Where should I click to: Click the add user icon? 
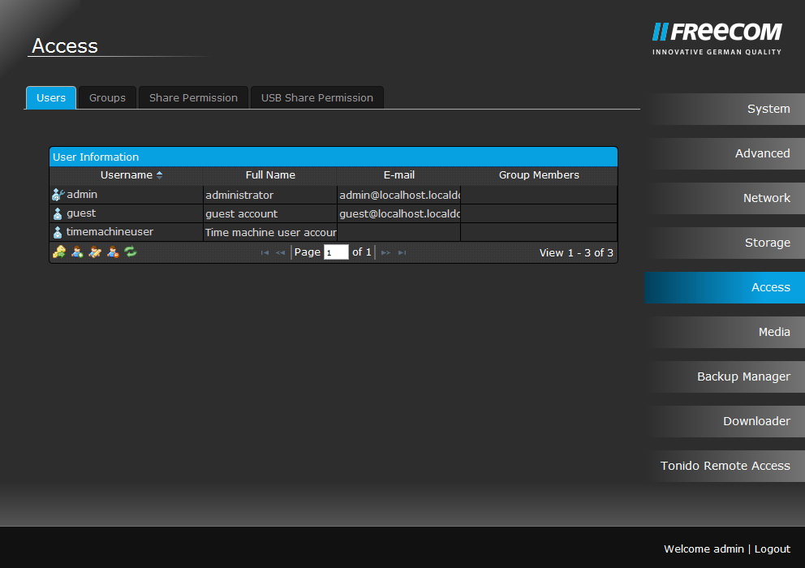click(x=78, y=252)
